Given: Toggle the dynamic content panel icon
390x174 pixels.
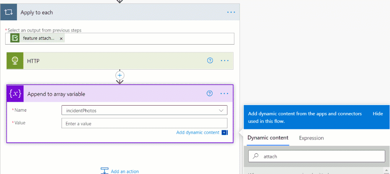Looking at the screenshot, I should 224,132.
